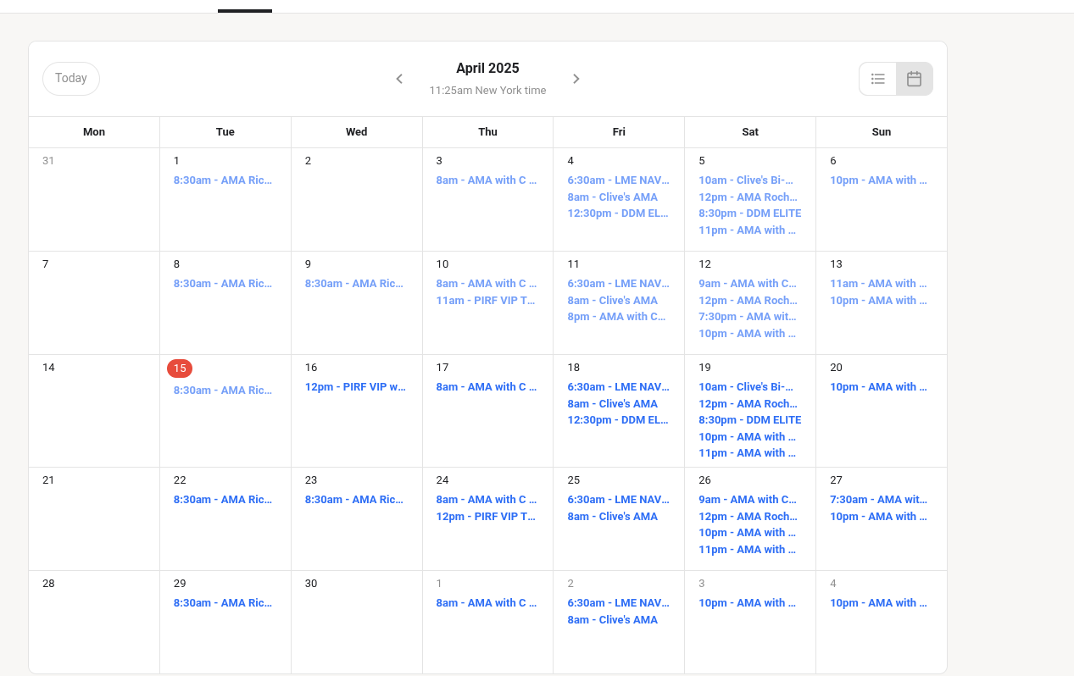Open April 13 11am AMA event
The width and height of the screenshot is (1074, 676).
(879, 284)
